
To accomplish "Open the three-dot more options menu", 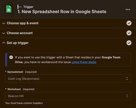I will click(x=128, y=9).
